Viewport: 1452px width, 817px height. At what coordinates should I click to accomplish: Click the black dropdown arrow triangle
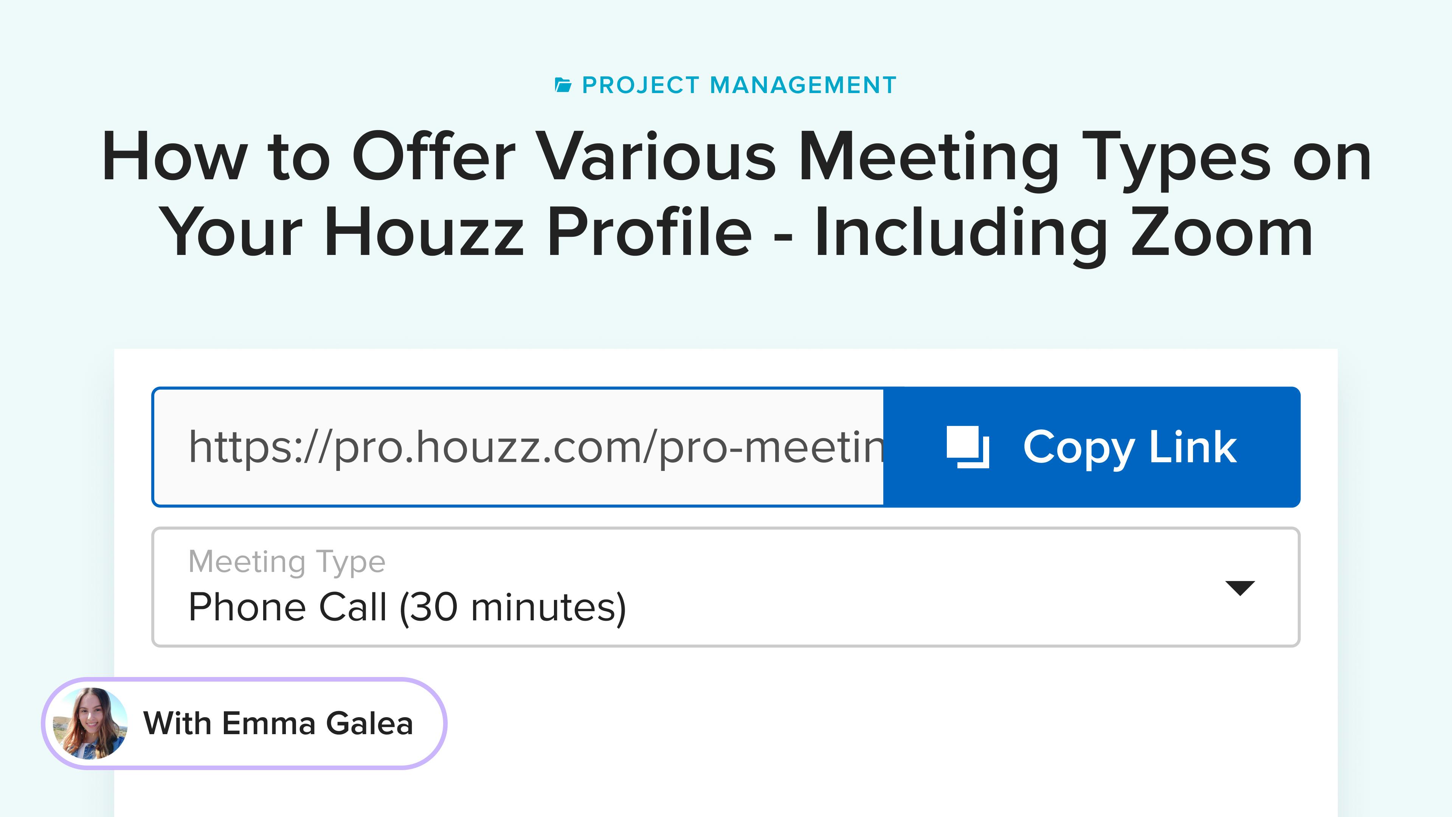1240,587
